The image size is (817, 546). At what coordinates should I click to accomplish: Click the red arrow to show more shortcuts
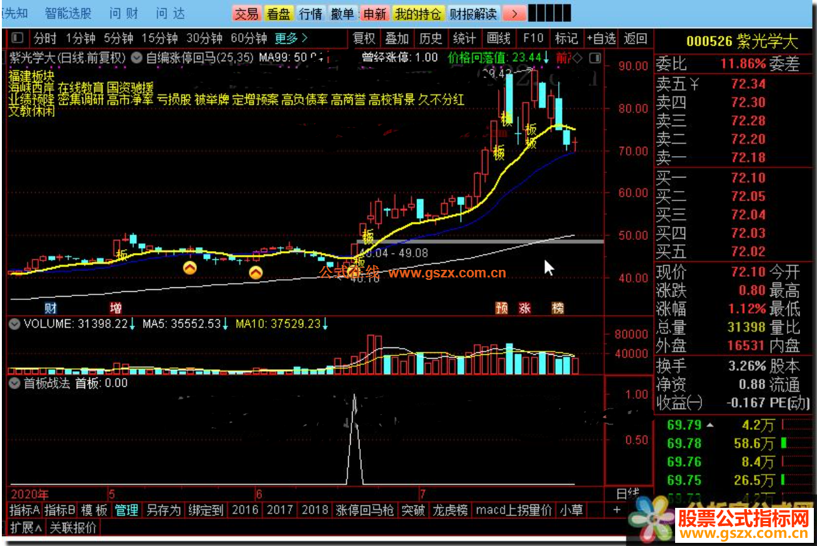pyautogui.click(x=514, y=13)
